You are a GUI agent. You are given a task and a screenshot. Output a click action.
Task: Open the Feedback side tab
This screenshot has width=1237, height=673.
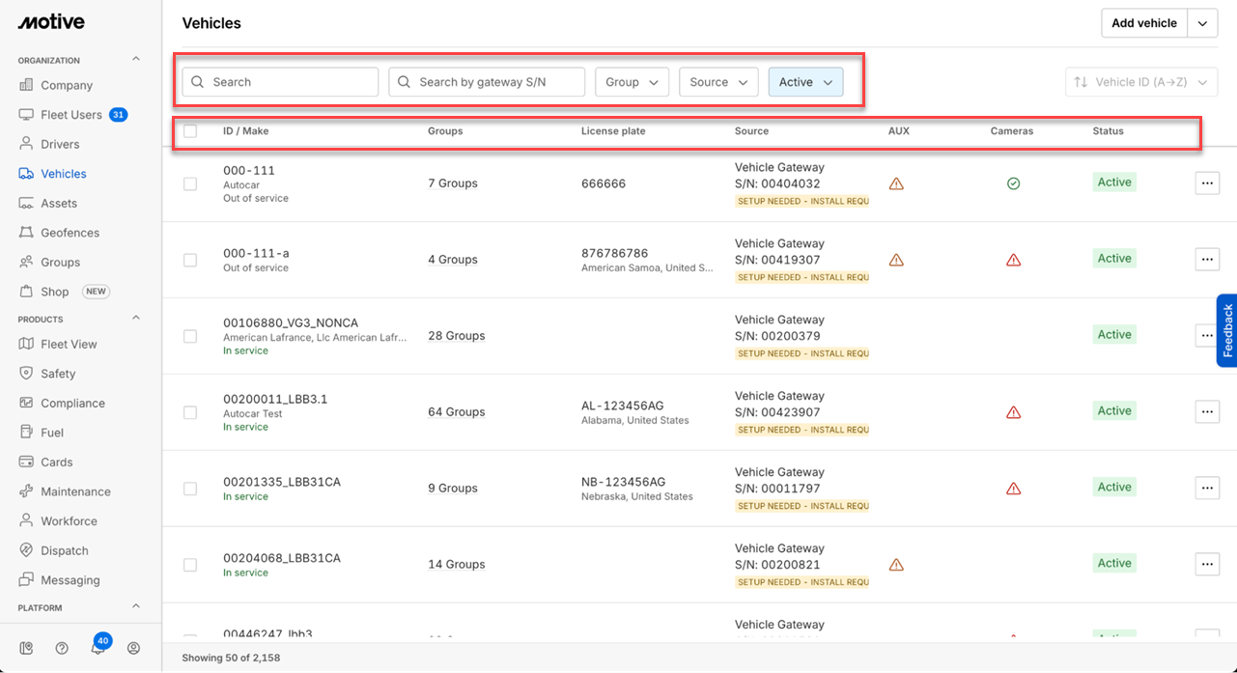coord(1226,330)
